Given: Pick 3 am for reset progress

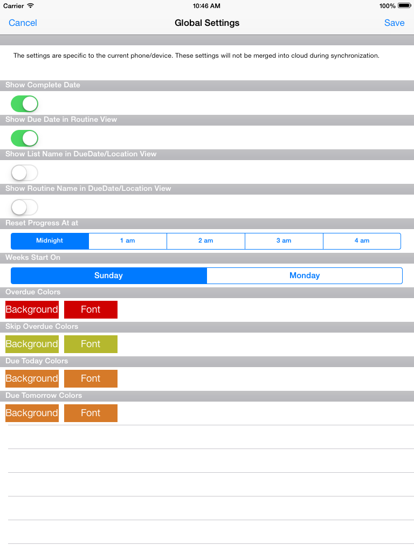Looking at the screenshot, I should tap(284, 241).
